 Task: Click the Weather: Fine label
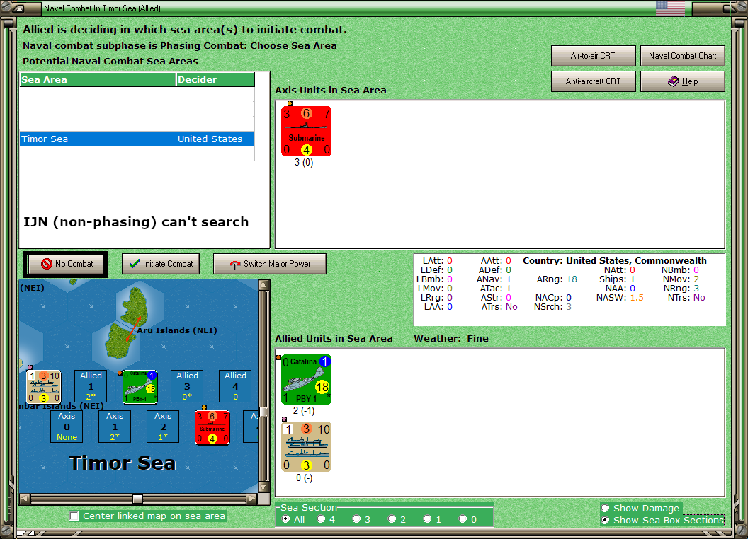450,338
